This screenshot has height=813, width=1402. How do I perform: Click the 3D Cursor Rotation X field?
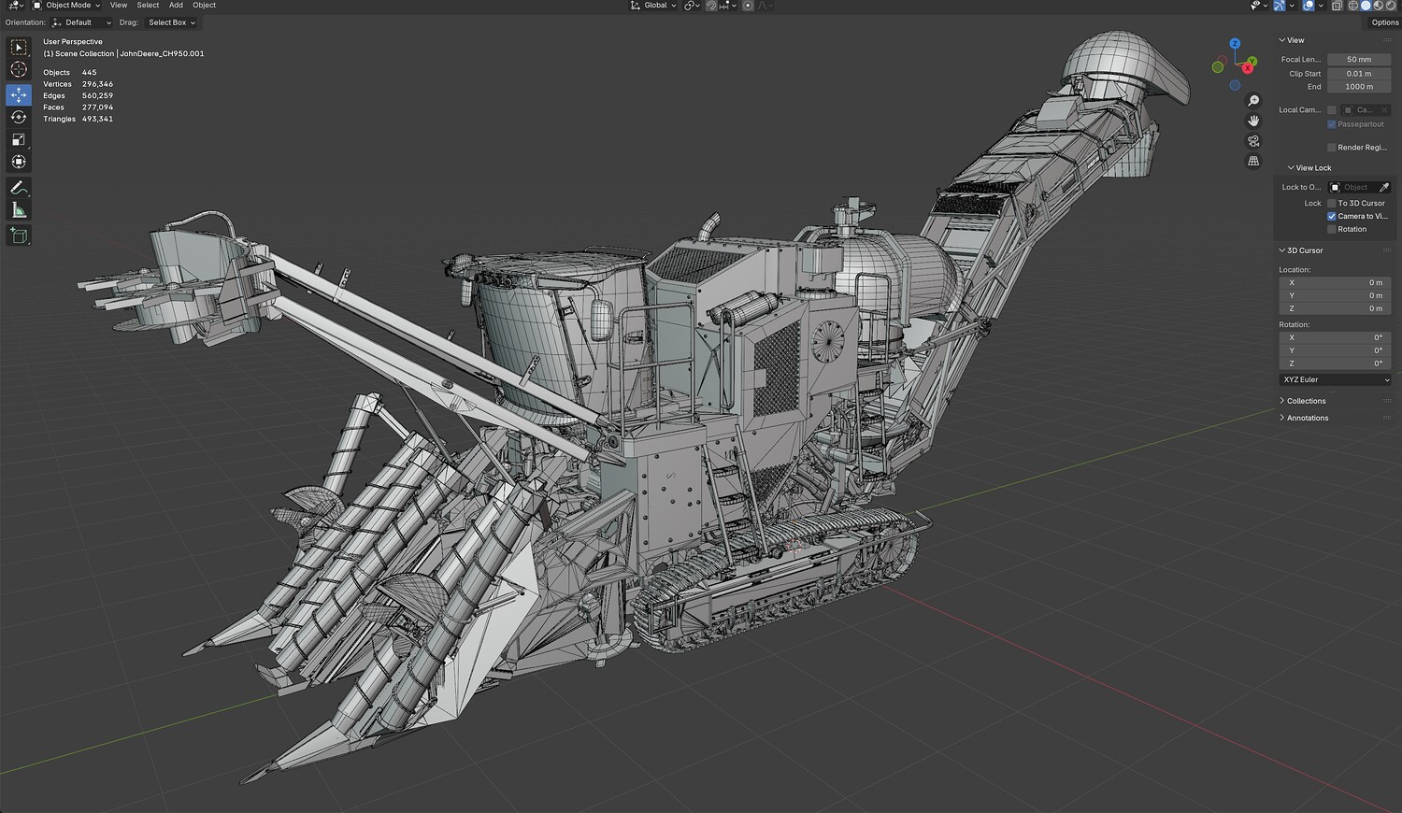tap(1335, 337)
